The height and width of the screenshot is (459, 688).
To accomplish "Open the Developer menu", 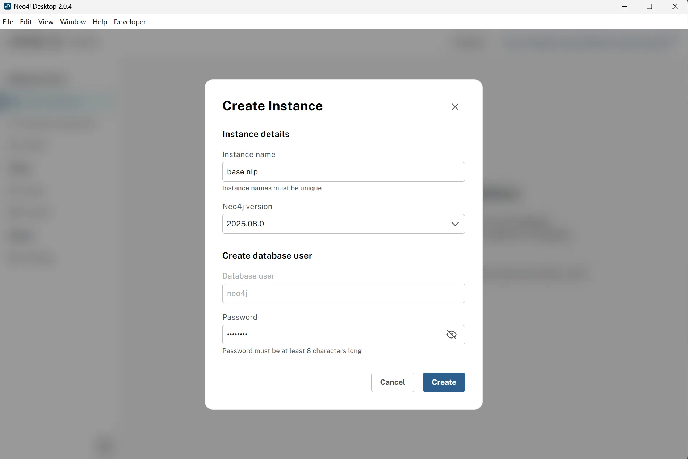I will [130, 22].
